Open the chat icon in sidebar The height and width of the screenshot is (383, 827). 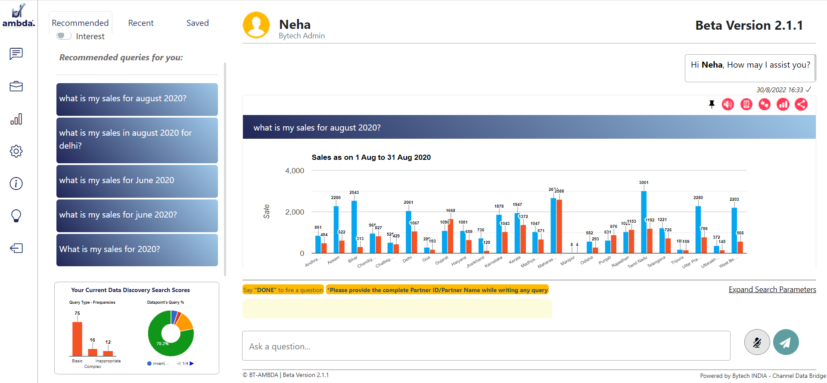pos(16,54)
